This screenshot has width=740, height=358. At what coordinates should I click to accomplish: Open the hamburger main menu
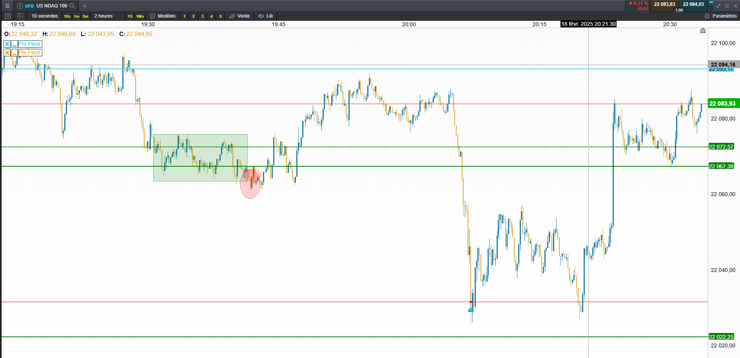(7, 6)
